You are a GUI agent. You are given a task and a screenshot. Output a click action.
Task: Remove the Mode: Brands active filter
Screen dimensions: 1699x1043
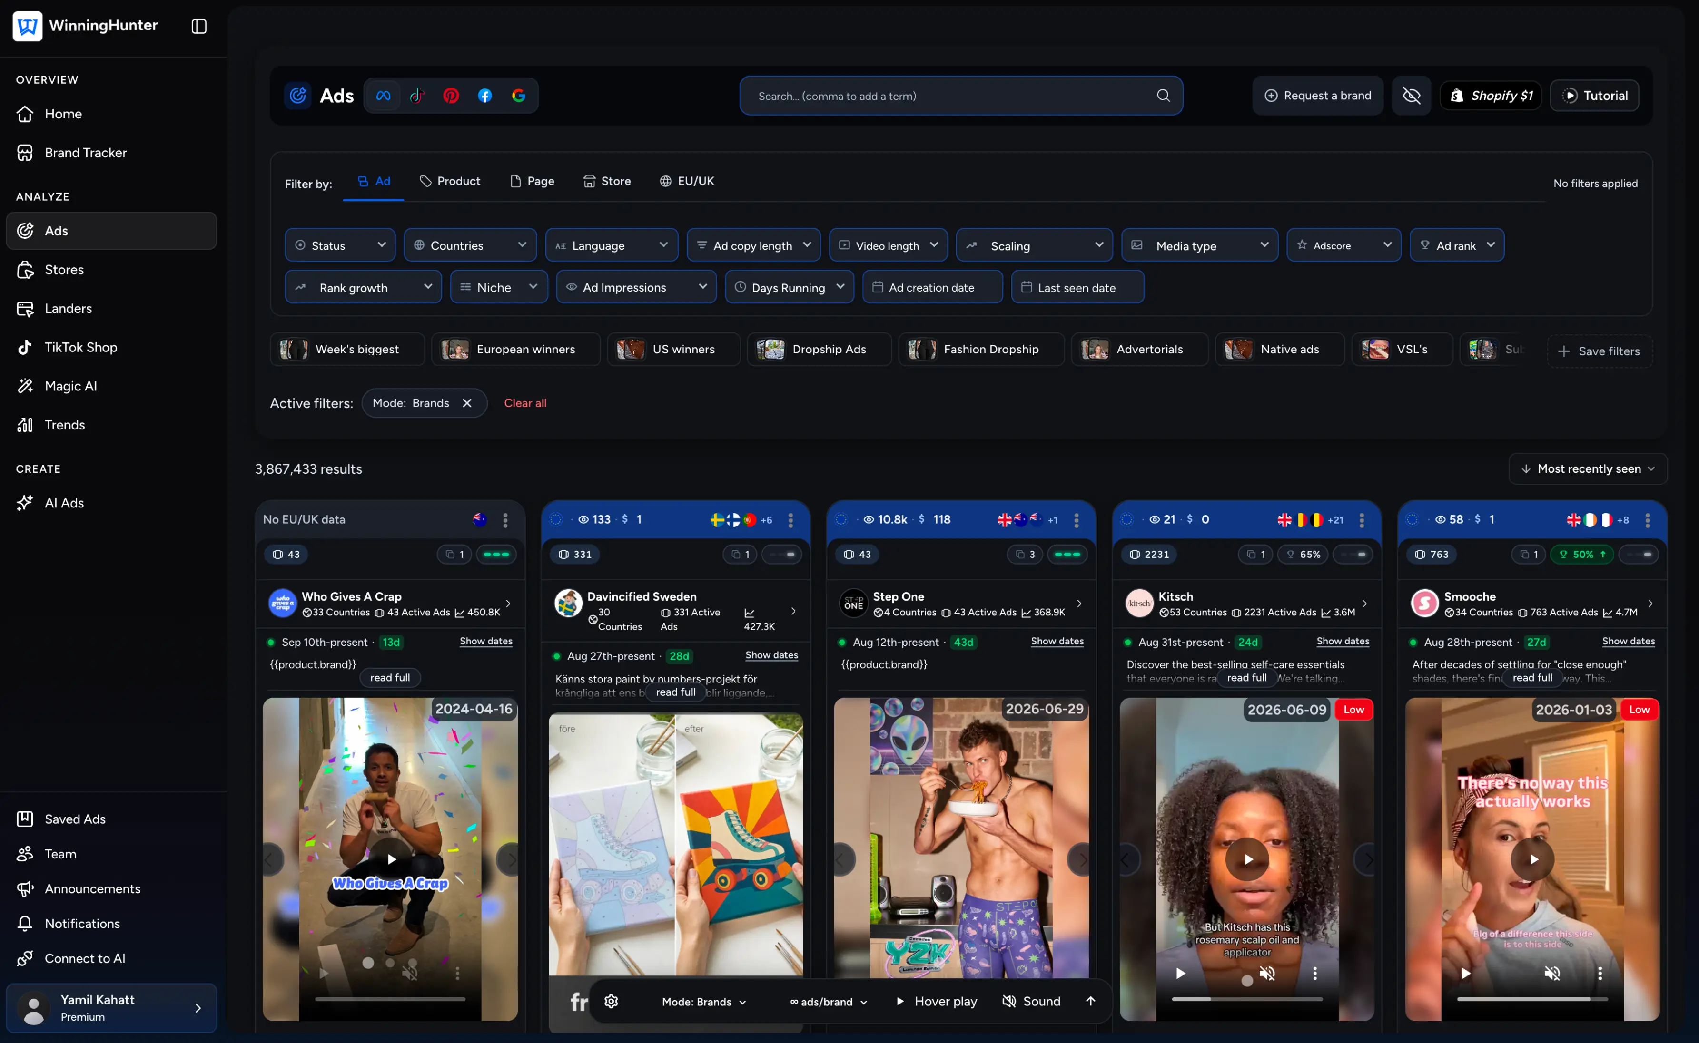click(x=467, y=403)
